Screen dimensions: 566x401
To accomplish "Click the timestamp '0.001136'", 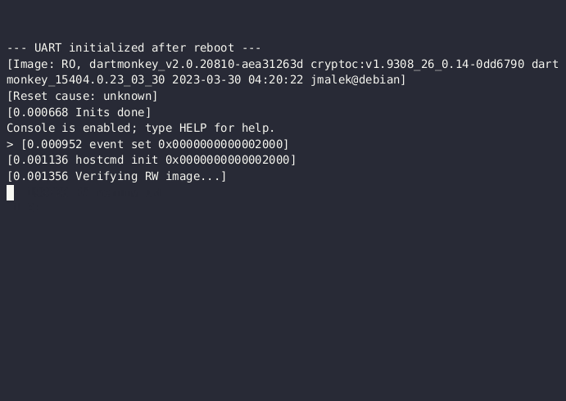I will [41, 160].
